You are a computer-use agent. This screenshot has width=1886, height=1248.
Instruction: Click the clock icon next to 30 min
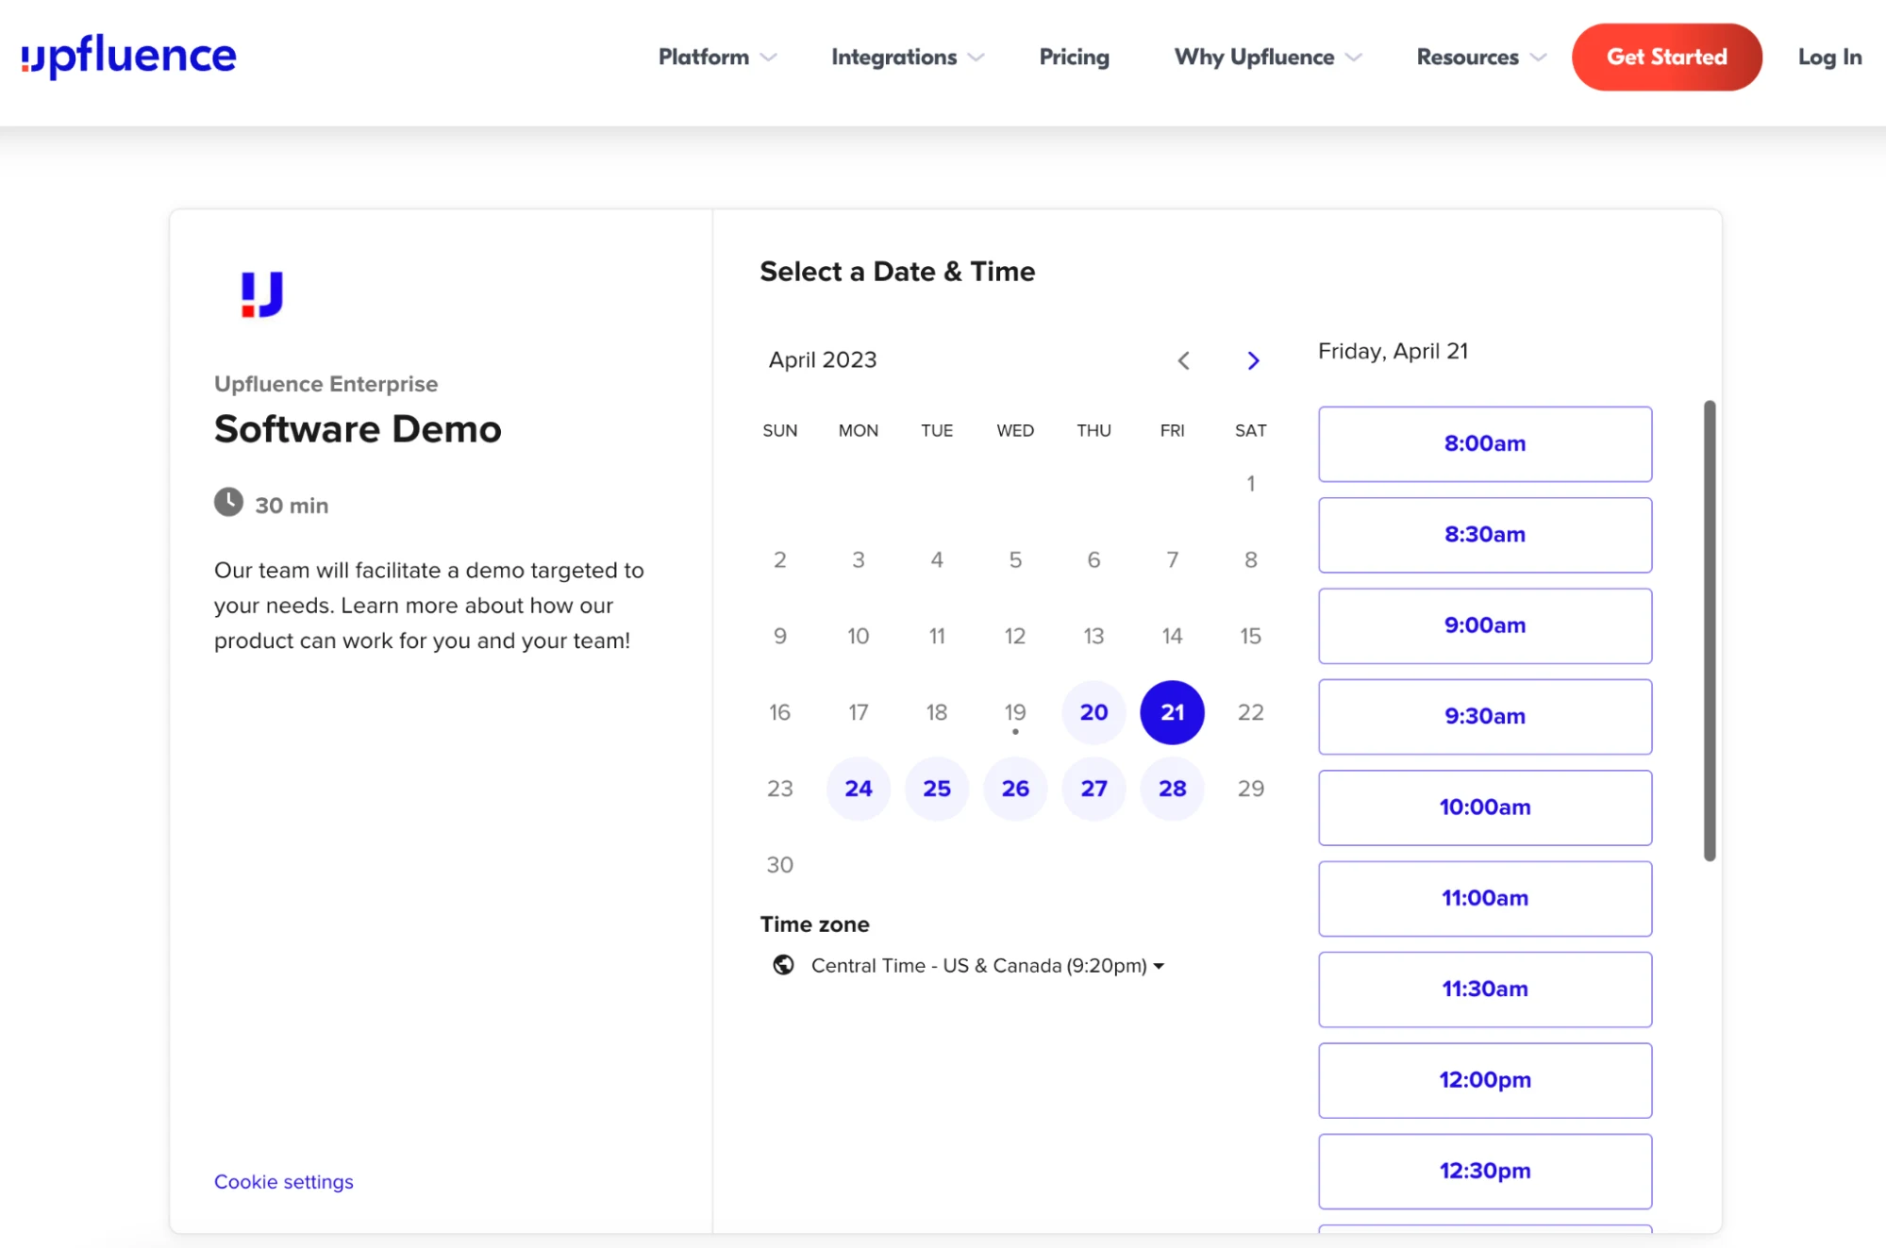click(228, 503)
